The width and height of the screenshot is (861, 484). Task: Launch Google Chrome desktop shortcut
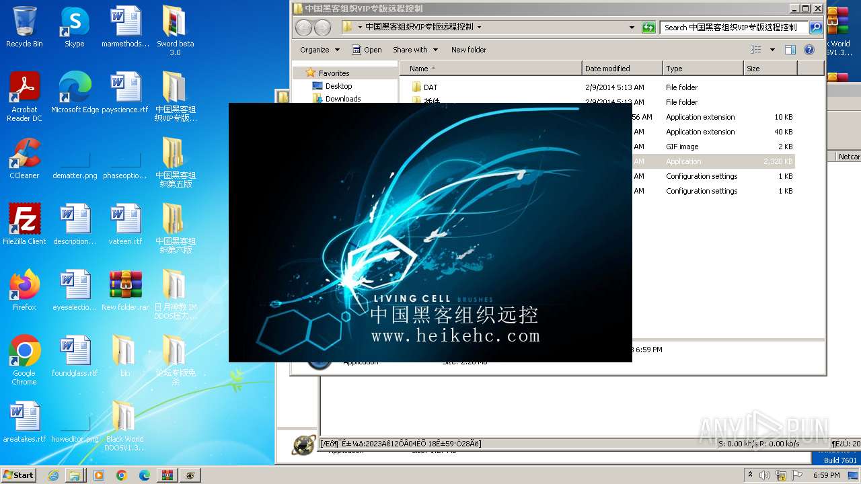point(24,360)
